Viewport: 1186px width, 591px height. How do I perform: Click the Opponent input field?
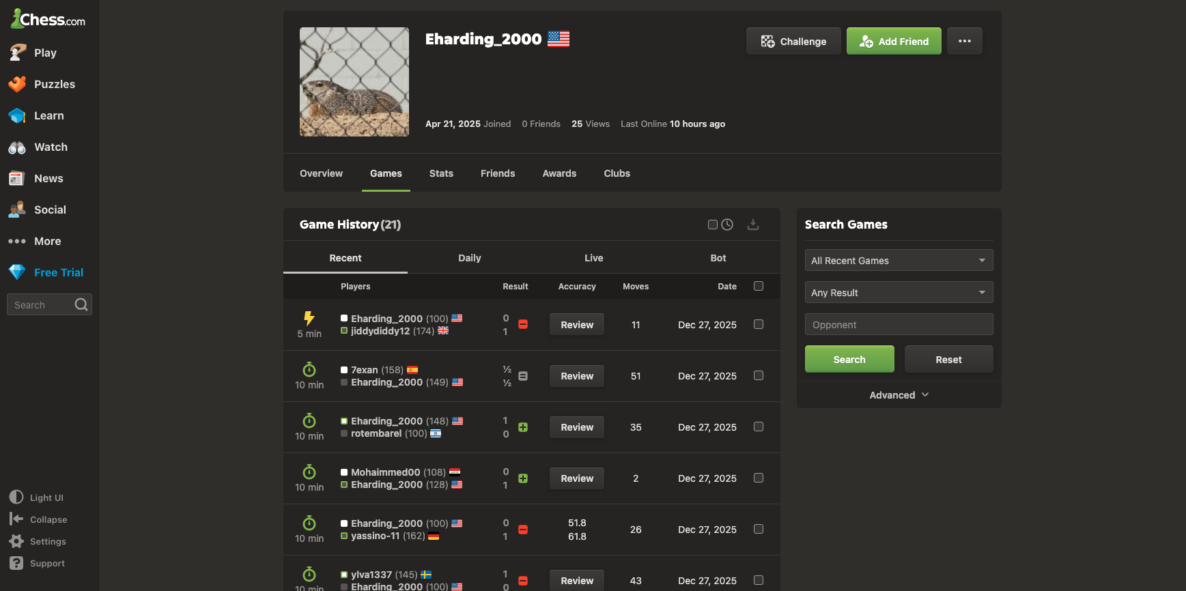tap(898, 325)
